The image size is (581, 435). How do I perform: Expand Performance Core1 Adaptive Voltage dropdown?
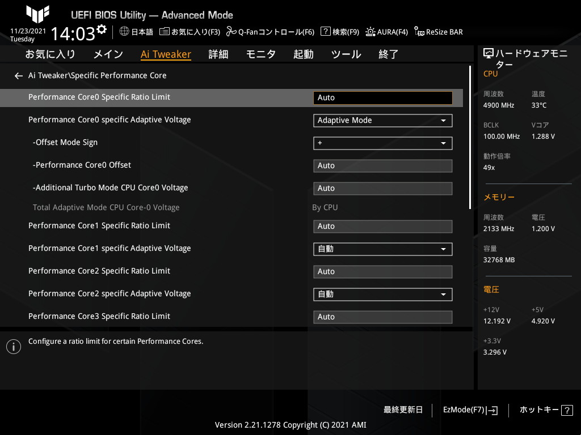coord(383,249)
